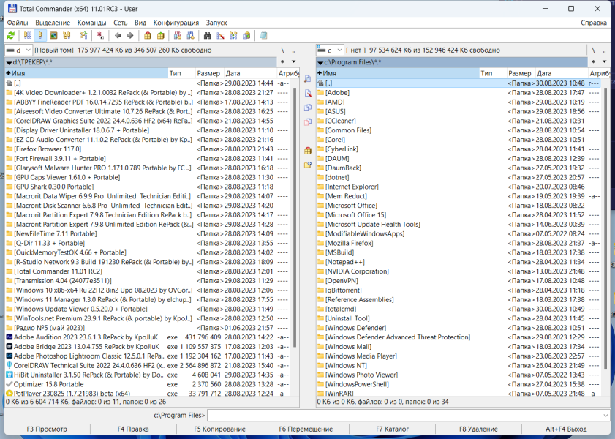The height and width of the screenshot is (439, 615).
Task: Sort left panel by Размер column
Action: 208,73
